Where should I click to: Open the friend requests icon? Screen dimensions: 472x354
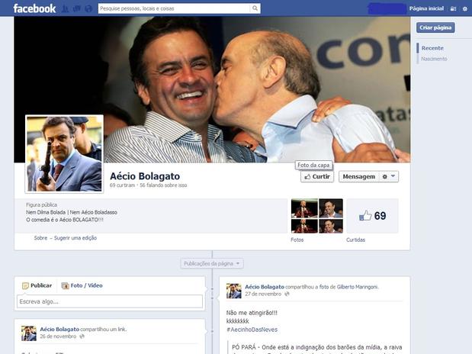coord(66,9)
